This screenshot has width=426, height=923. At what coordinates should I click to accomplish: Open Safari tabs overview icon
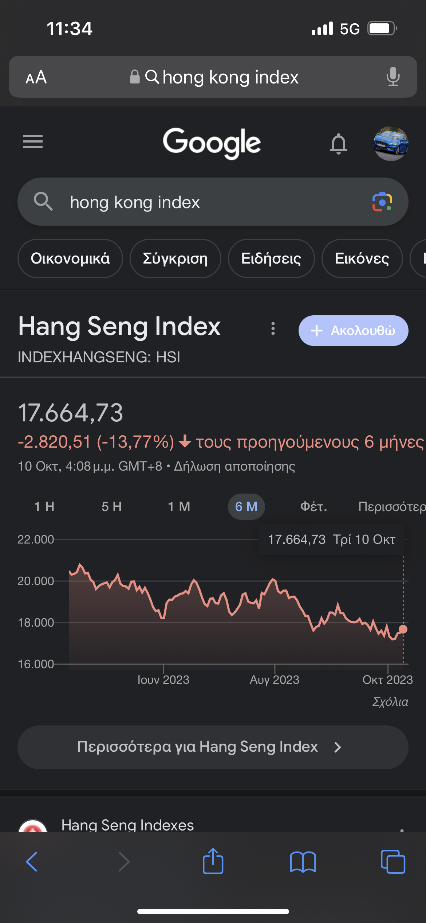393,862
